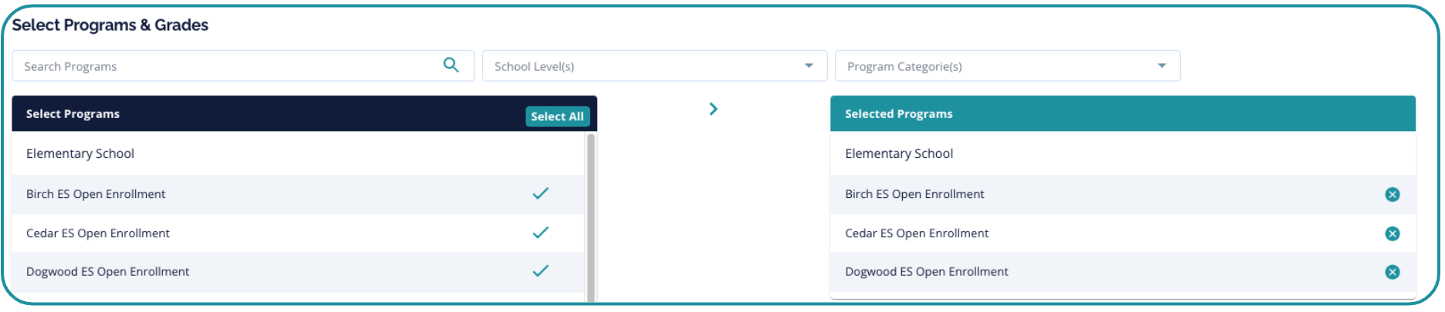Screen dimensions: 1445x312
Task: Remove Birch ES Open Enrollment from selected
Action: click(x=1392, y=195)
